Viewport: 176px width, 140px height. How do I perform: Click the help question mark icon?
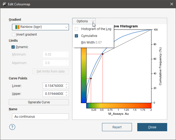(x=12, y=127)
